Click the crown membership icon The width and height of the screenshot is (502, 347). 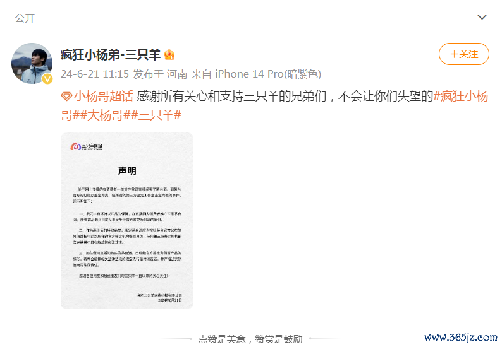click(x=169, y=55)
